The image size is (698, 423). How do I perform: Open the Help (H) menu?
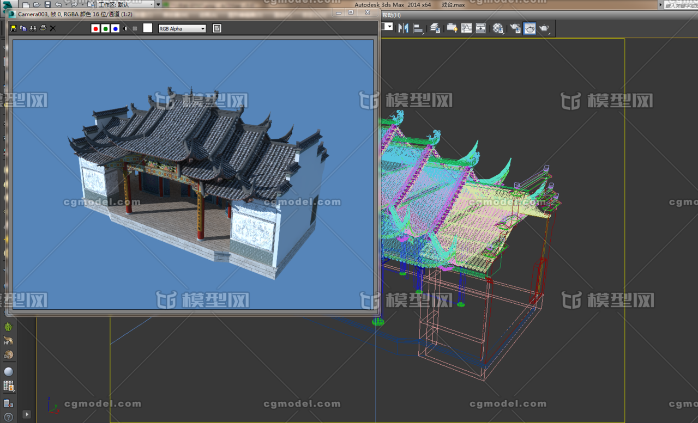pos(391,15)
